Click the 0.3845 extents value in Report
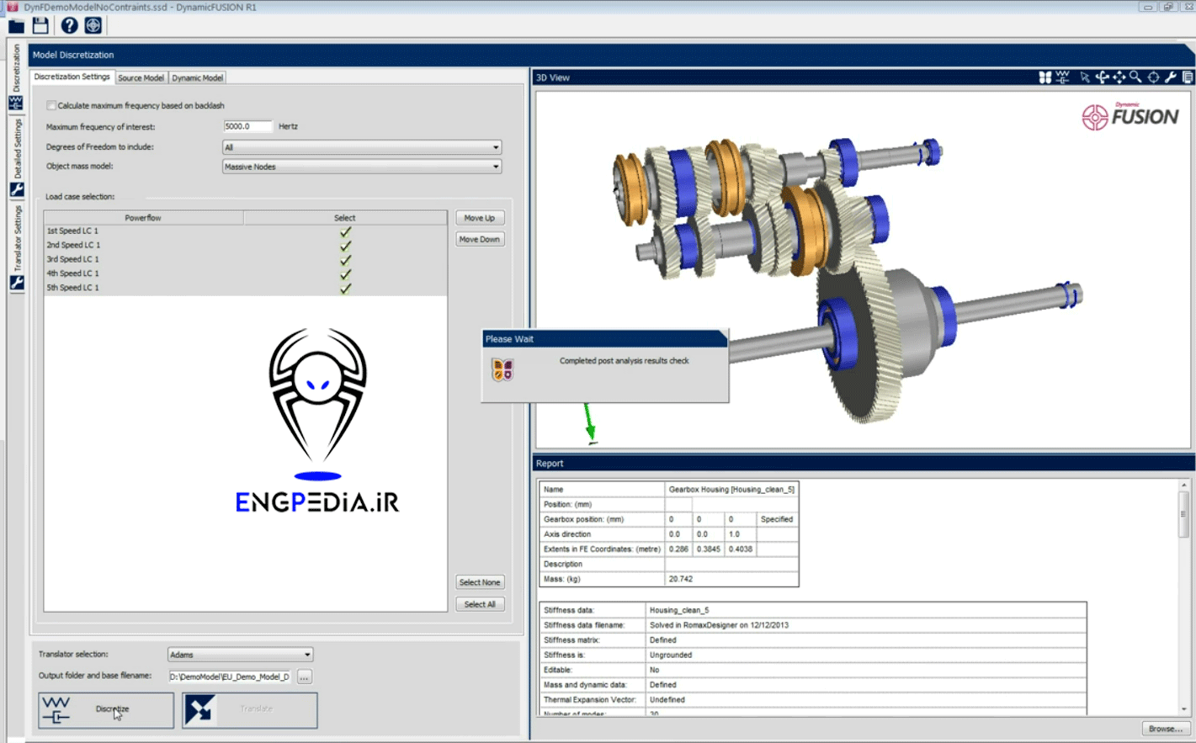 (709, 549)
